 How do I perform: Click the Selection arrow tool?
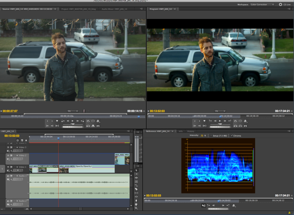[x=136, y=170]
